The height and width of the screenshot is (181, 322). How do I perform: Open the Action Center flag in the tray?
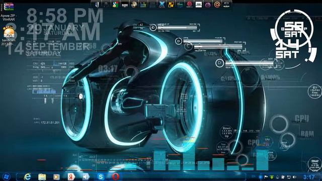tap(266, 177)
